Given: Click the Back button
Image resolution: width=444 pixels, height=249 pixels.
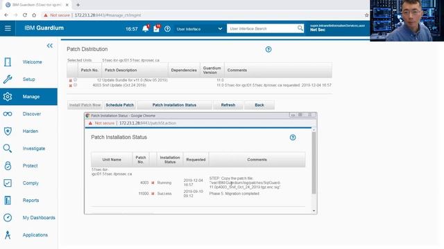Looking at the screenshot, I should [259, 105].
